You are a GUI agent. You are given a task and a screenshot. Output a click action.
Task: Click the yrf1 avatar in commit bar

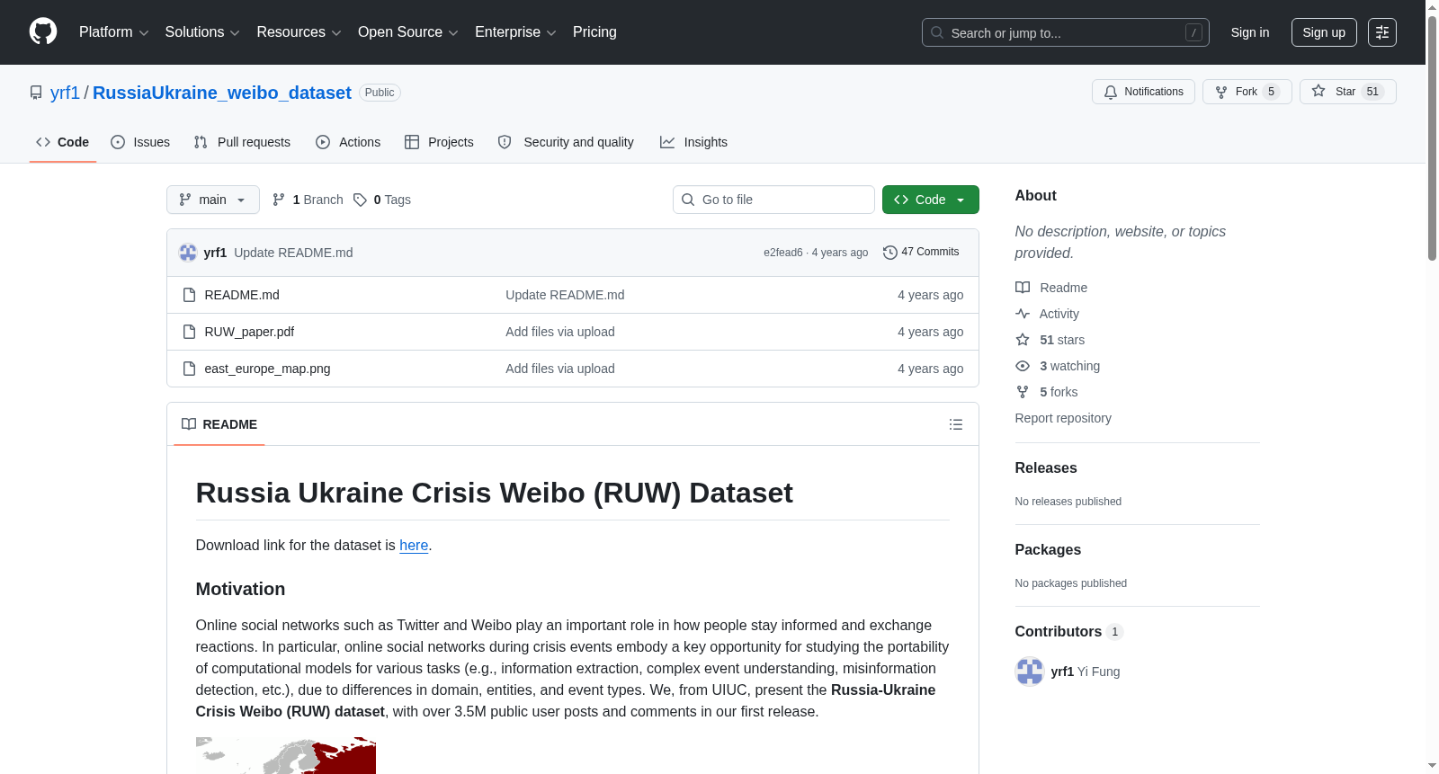click(188, 253)
